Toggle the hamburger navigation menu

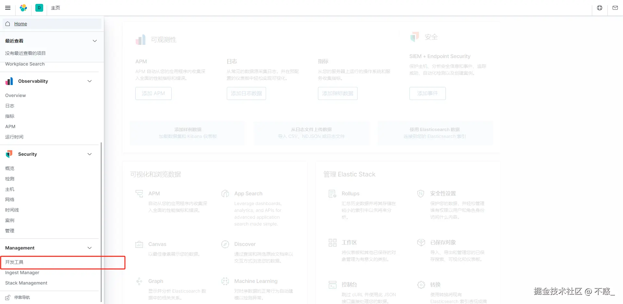pos(8,8)
